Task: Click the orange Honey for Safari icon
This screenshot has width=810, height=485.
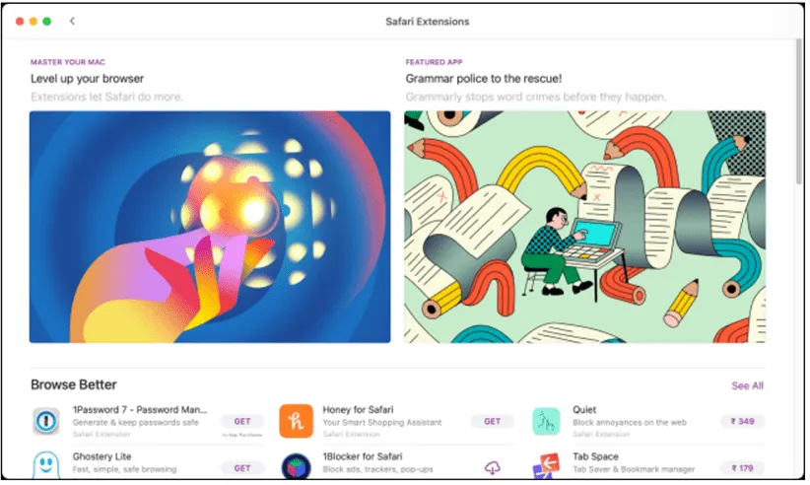Action: click(x=296, y=422)
